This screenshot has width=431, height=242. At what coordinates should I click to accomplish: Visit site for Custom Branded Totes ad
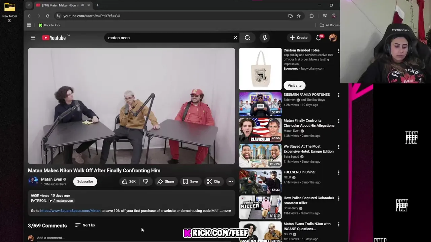tap(294, 85)
